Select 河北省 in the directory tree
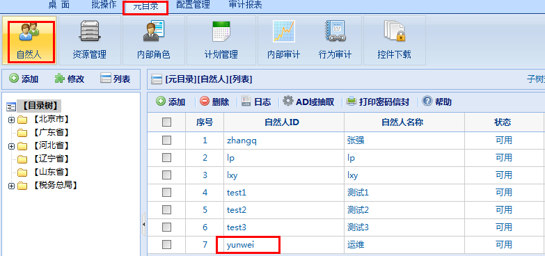 [x=51, y=146]
